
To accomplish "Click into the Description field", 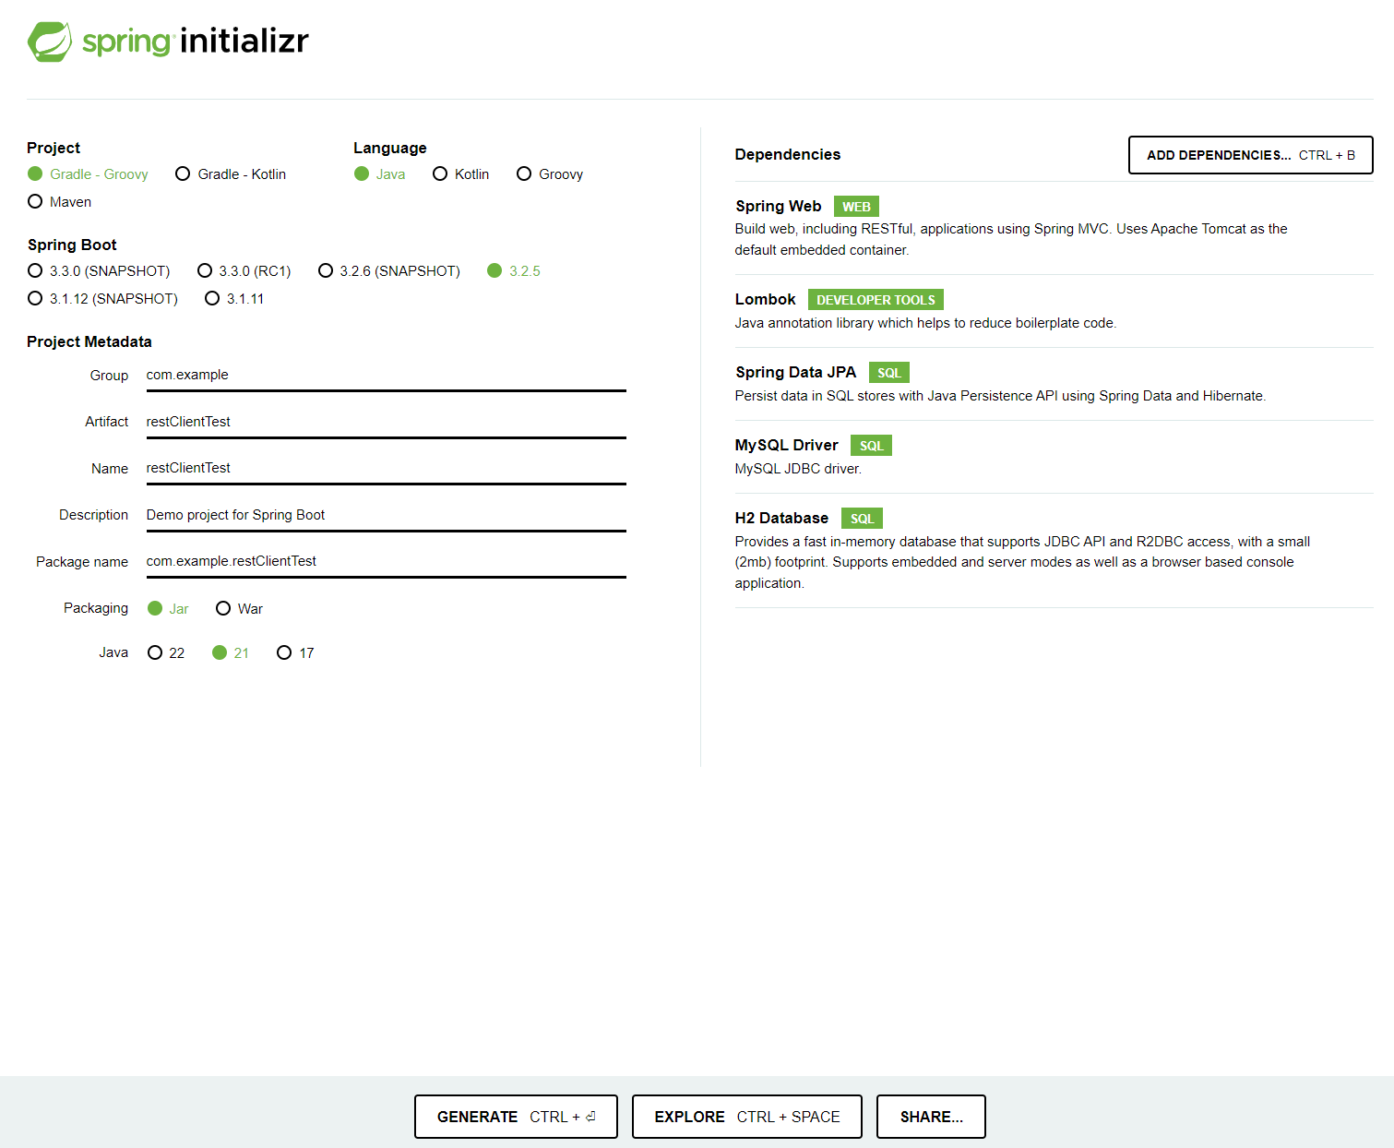I will [x=386, y=516].
